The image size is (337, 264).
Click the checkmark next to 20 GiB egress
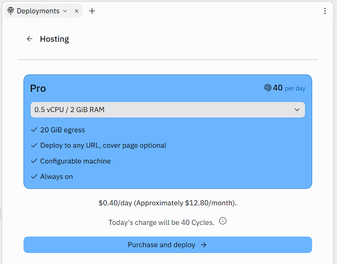[x=34, y=130]
